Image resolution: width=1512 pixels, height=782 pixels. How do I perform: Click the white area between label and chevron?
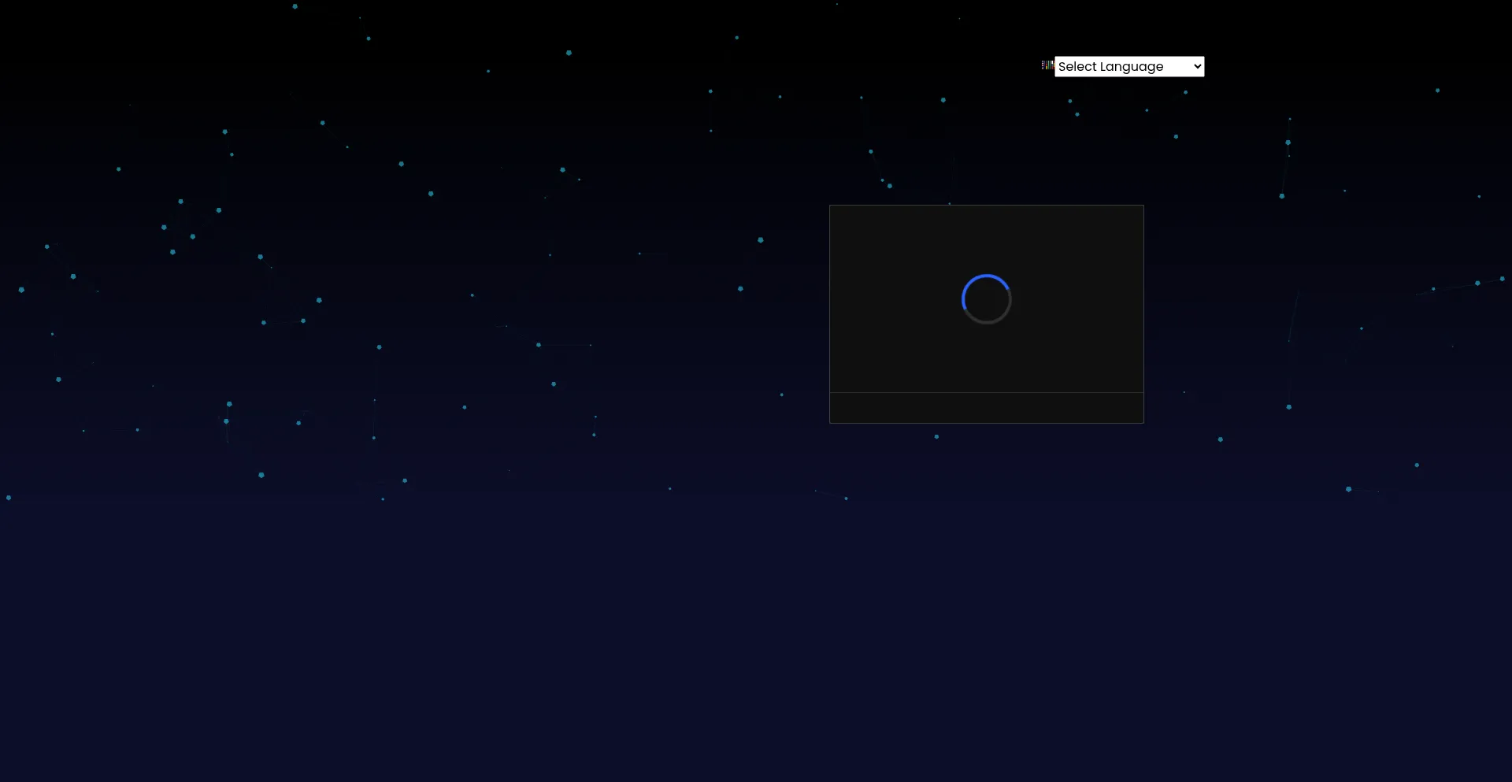[1177, 67]
